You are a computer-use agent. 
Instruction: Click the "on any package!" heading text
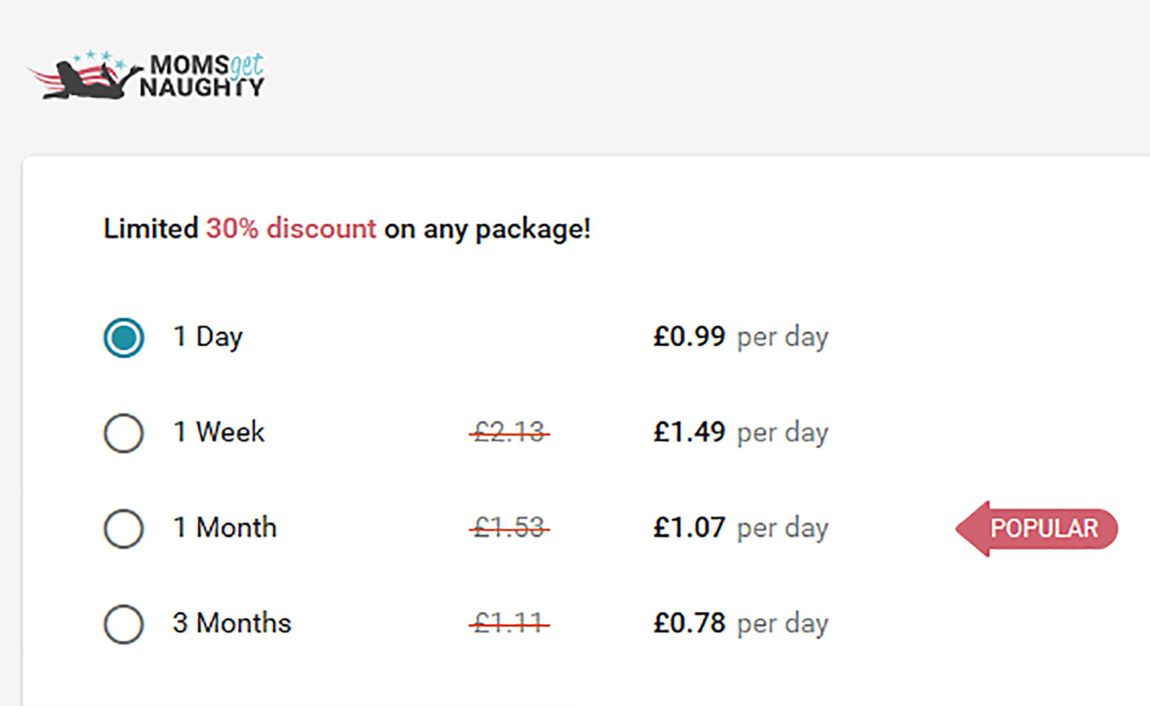tap(487, 229)
